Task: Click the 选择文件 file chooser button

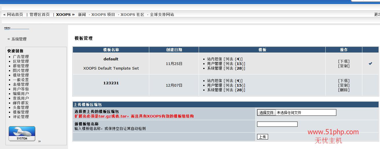Action: click(266, 113)
